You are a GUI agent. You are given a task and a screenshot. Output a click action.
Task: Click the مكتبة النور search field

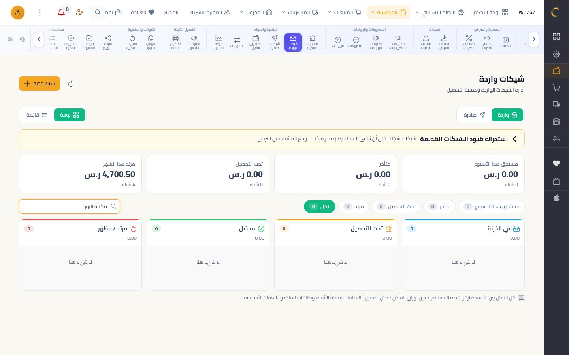(x=70, y=206)
